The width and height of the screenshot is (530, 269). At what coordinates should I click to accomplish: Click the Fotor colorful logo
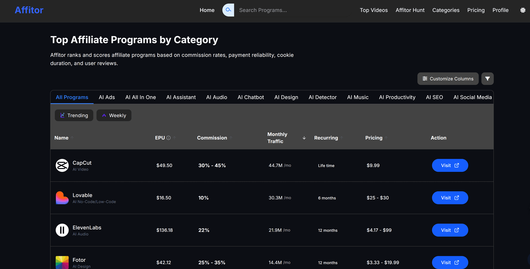coord(62,262)
